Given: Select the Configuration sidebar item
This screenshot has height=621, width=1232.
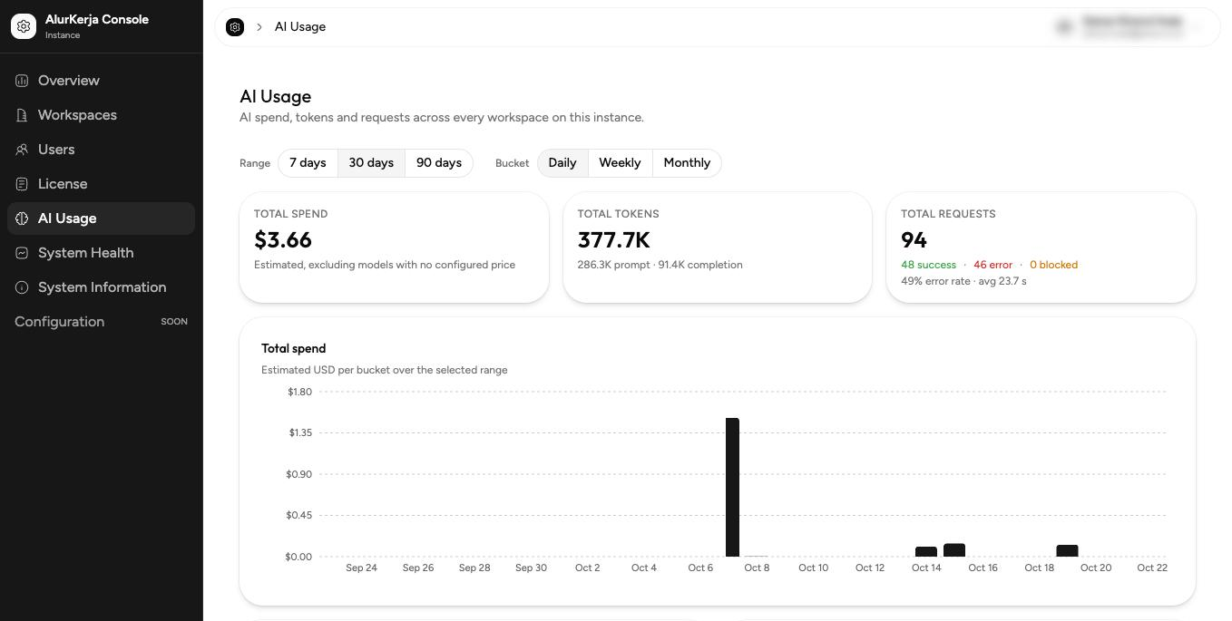Looking at the screenshot, I should (102, 322).
